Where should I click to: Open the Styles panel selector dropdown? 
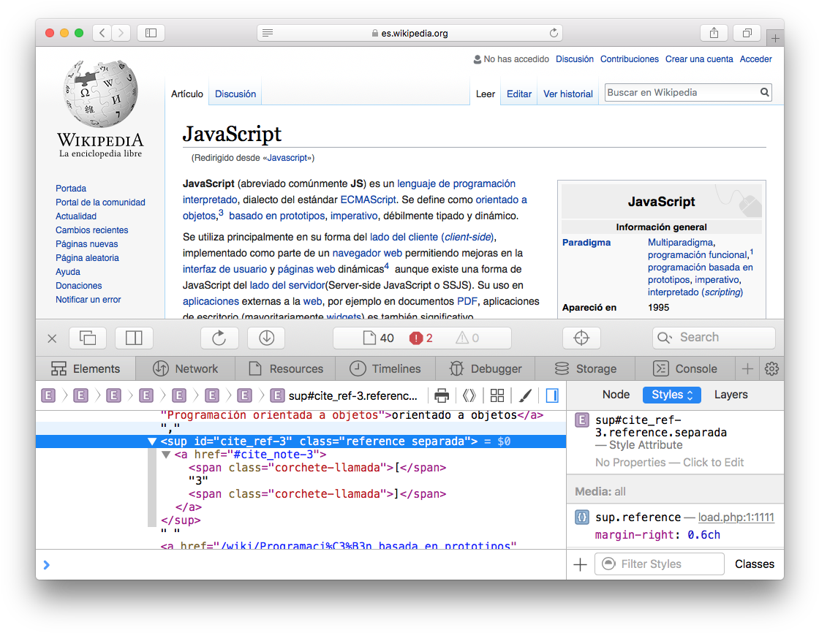point(671,394)
